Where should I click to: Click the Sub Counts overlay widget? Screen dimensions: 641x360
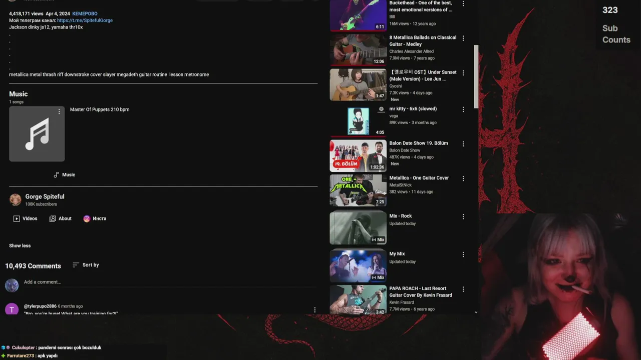(616, 24)
